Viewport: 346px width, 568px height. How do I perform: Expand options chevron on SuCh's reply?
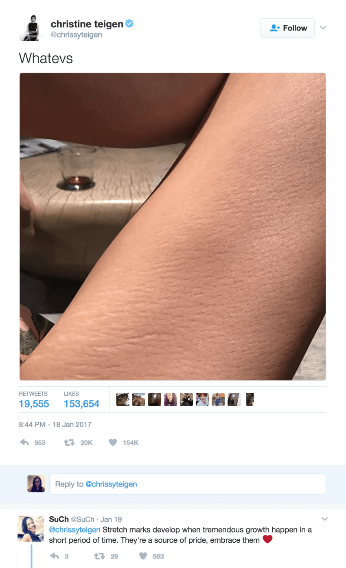coord(324,519)
